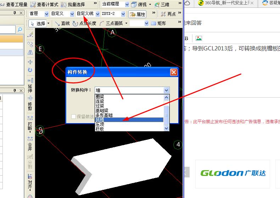Screen dimensions: 280x198
Task: Expand the overflow chevron after 属性
Action: point(153,13)
